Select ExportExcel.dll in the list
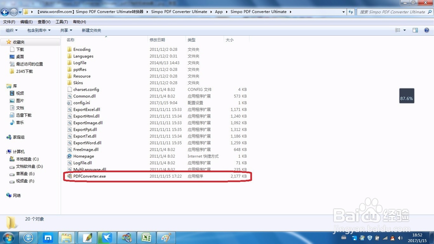The width and height of the screenshot is (434, 244). pos(87,109)
